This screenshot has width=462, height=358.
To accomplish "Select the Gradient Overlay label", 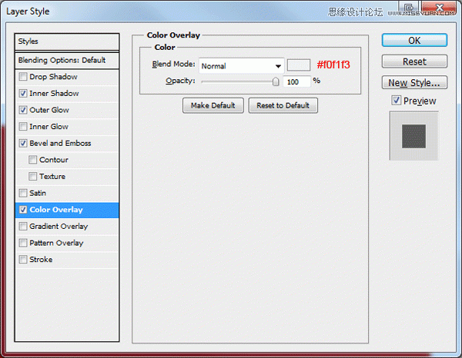I will pos(59,227).
